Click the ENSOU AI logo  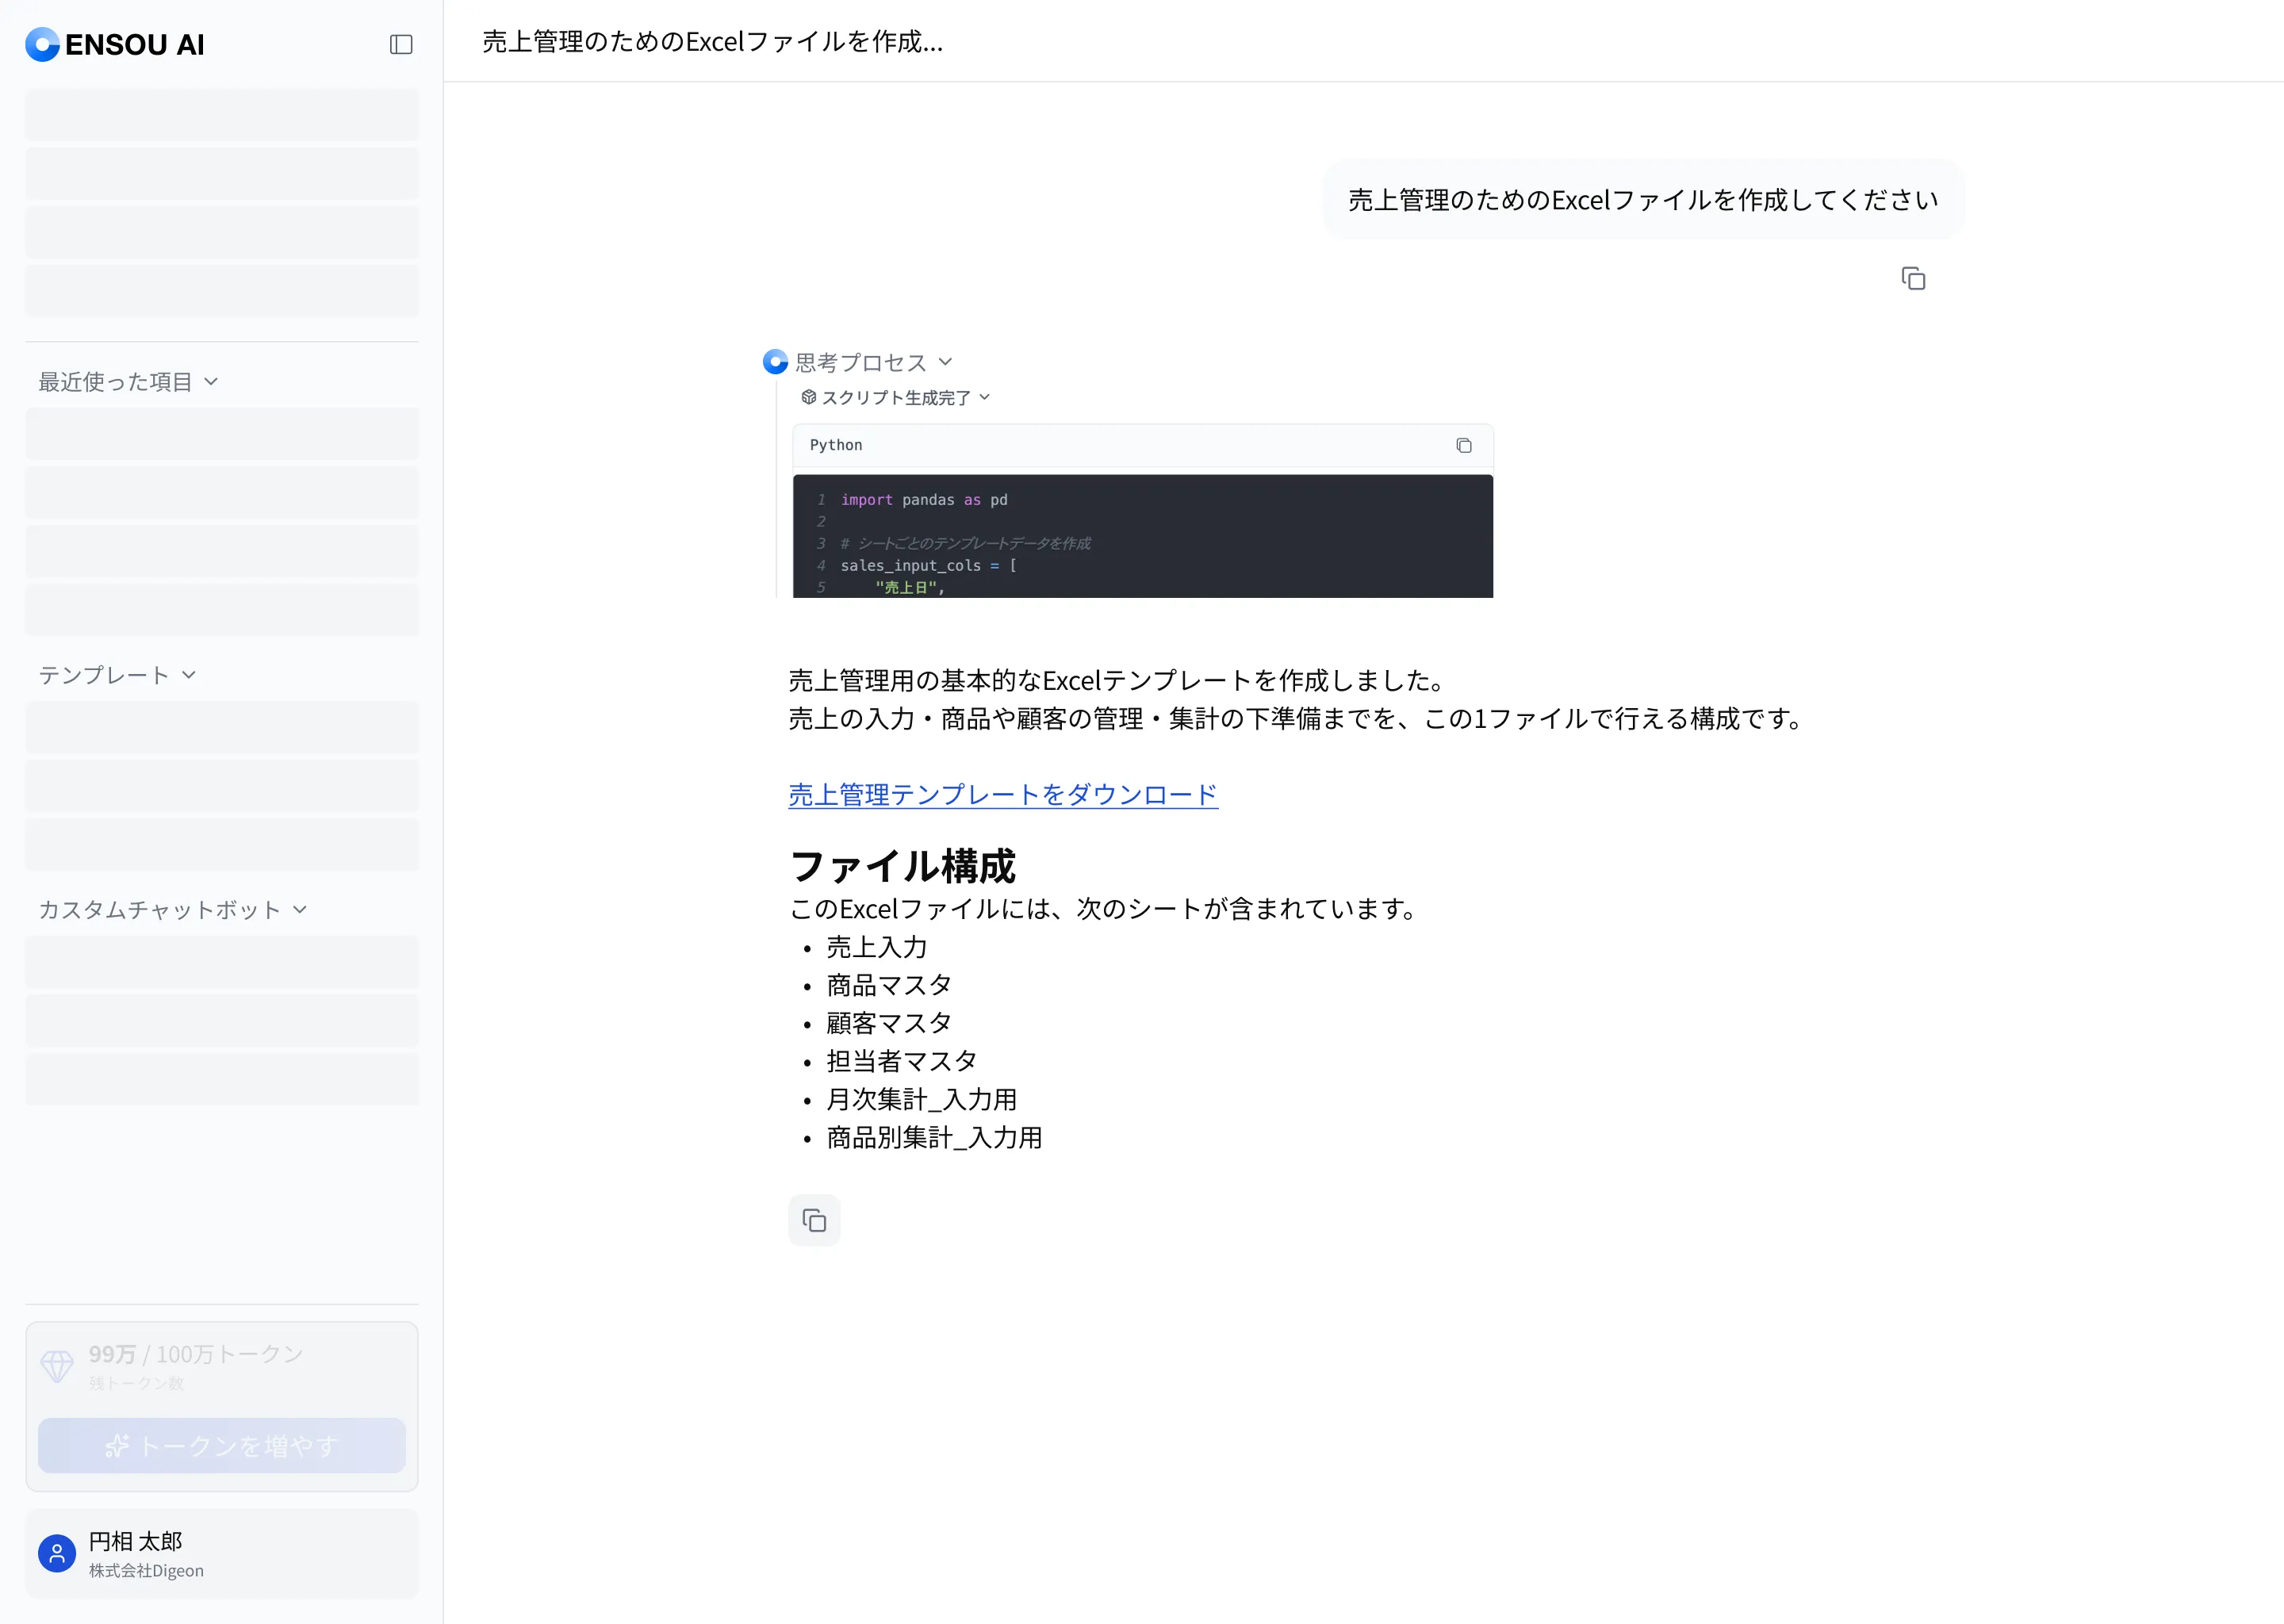115,44
